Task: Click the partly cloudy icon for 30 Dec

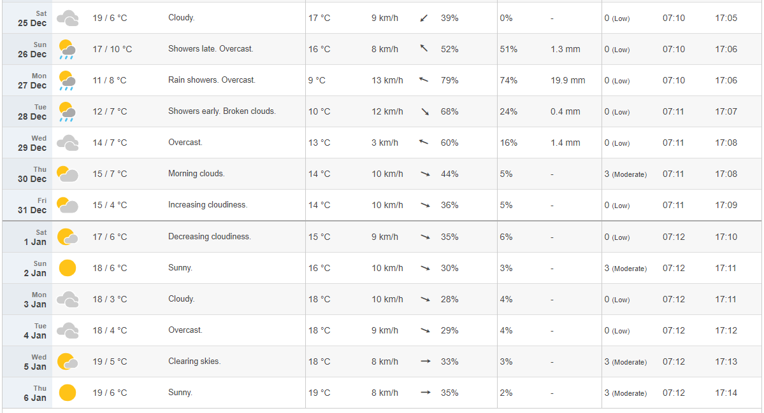Action: pos(67,174)
